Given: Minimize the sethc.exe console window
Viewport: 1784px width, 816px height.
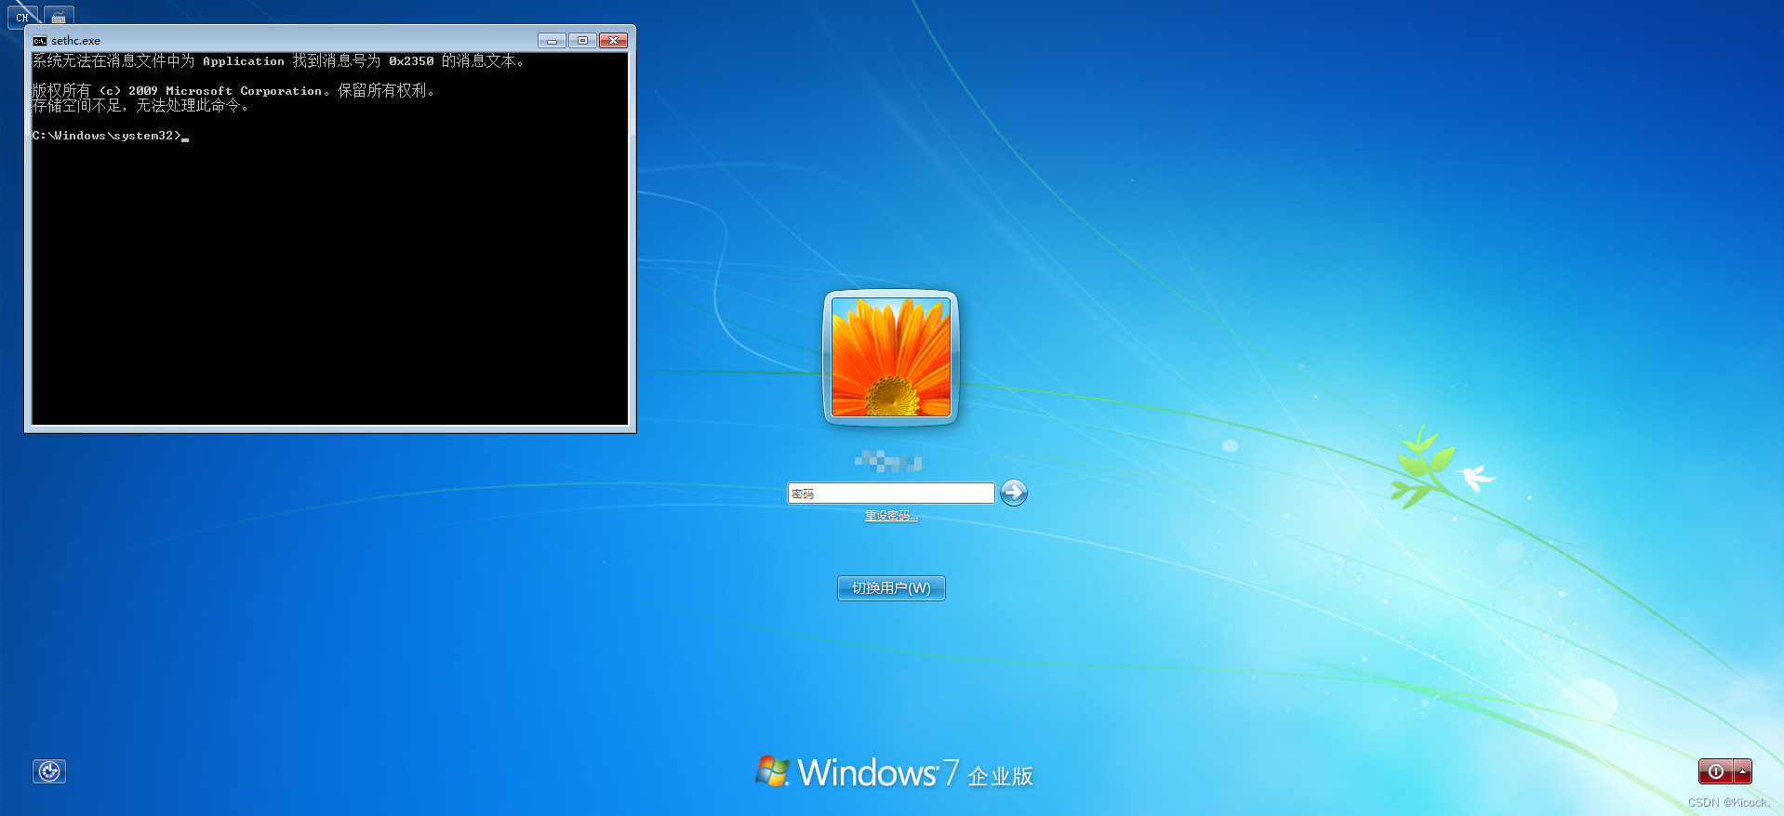Looking at the screenshot, I should 552,41.
